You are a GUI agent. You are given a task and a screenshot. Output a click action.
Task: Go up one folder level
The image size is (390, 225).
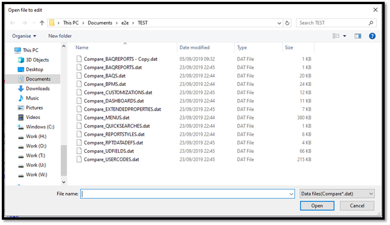pos(41,23)
